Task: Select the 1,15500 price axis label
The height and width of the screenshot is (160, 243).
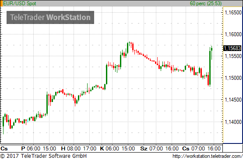Action: pos(233,56)
